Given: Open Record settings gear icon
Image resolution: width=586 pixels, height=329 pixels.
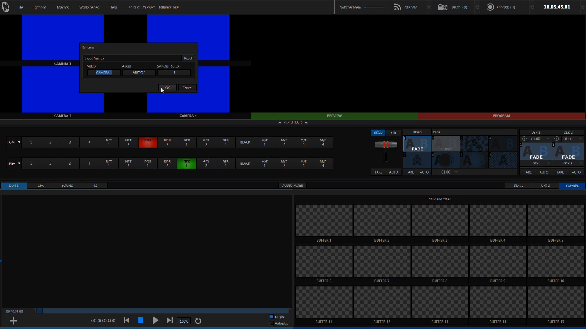Looking at the screenshot, I should pos(532,7).
